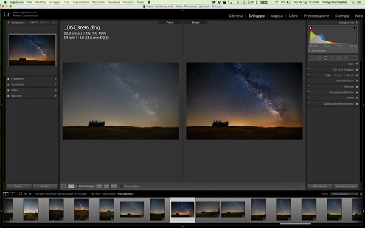This screenshot has height=228, width=365.
Task: Select the vivid Milky Way portrait thumbnail in filmstrip
Action: (x=82, y=209)
